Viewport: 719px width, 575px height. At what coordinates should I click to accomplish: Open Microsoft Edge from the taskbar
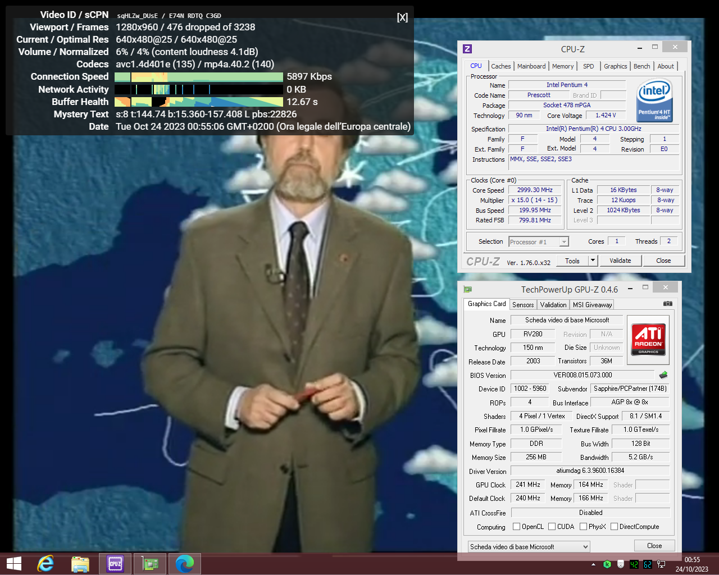(185, 563)
